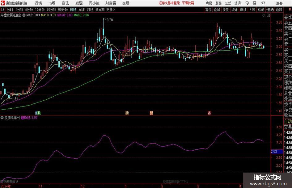Open the 版面 menu
The image size is (292, 188).
pos(218,3)
